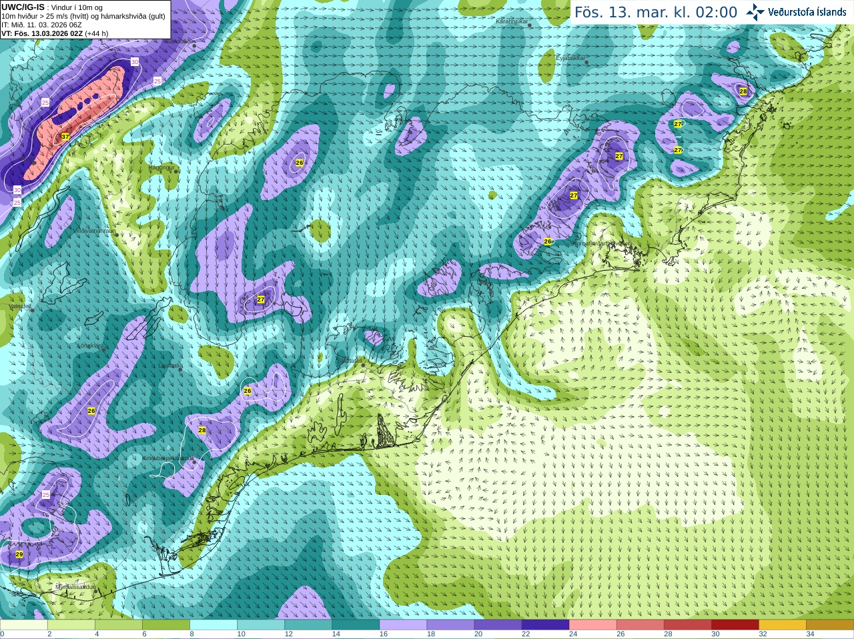Click the IT: Mið. 11. 03. 2026 06Z line
The width and height of the screenshot is (854, 639).
click(41, 25)
